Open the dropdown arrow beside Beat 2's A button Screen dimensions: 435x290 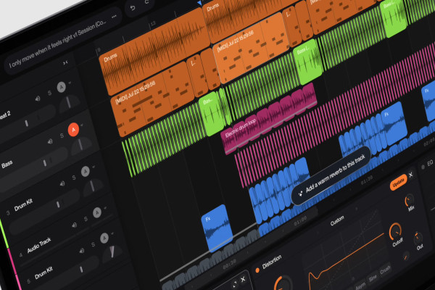click(x=70, y=83)
